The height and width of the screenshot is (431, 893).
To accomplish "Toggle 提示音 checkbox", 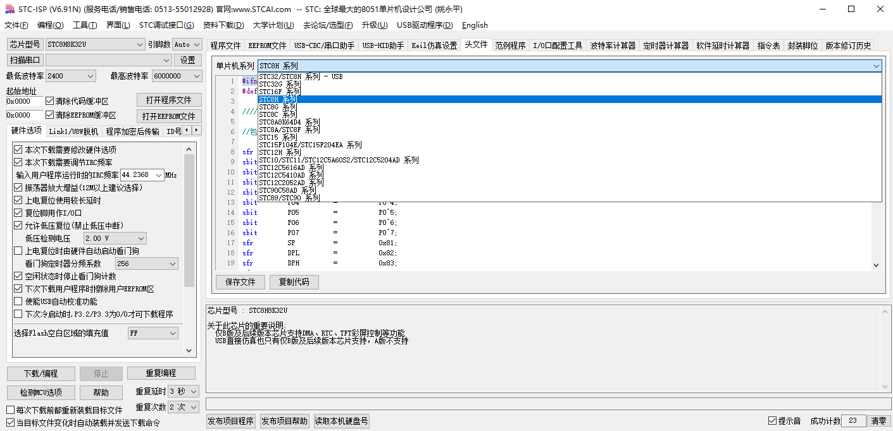I will tap(772, 421).
